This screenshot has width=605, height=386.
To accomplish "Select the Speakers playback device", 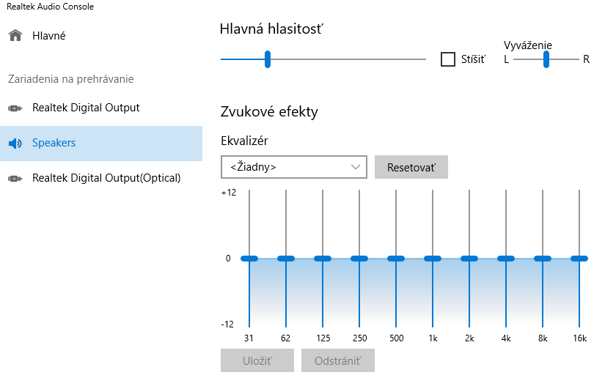I will click(x=54, y=144).
